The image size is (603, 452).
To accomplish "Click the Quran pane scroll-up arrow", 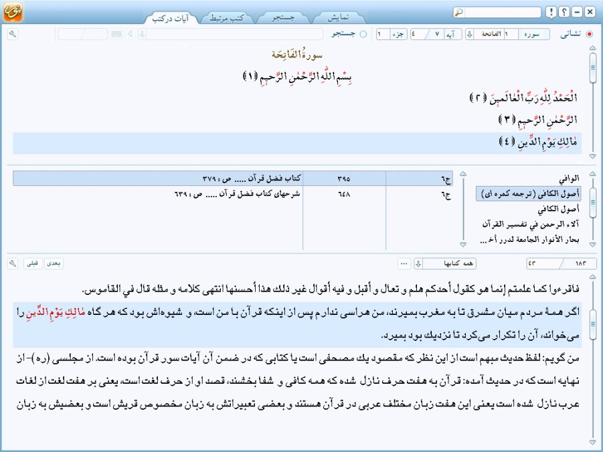I will tap(592, 48).
